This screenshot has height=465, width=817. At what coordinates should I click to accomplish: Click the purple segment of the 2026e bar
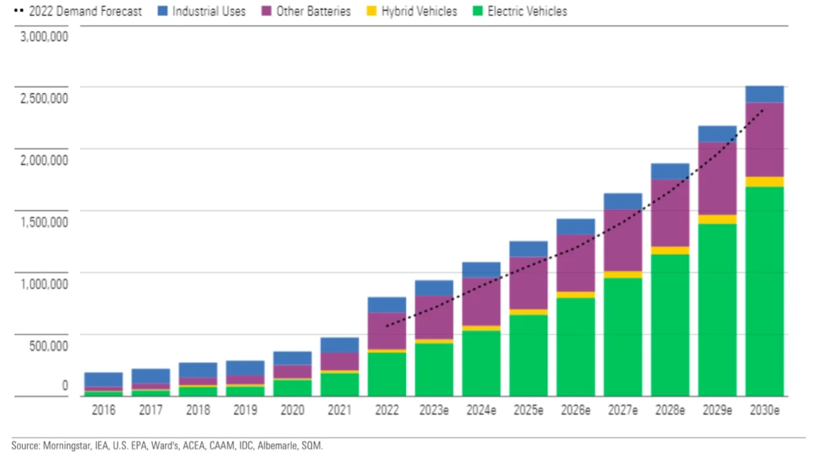click(x=576, y=263)
